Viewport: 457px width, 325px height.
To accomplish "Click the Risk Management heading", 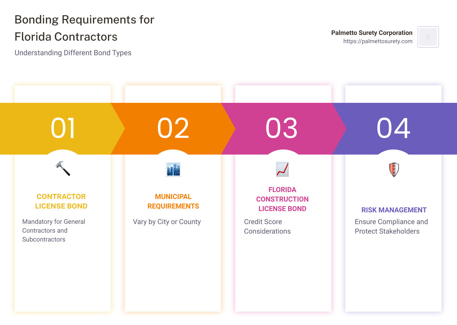I will point(394,210).
